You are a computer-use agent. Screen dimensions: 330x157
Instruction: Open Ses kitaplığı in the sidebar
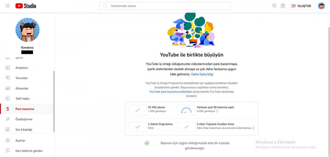27,130
